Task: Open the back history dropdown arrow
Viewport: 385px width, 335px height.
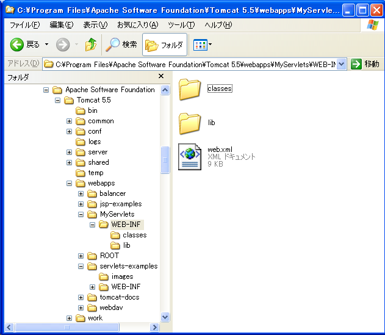Action: coord(46,45)
